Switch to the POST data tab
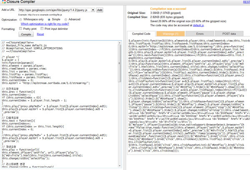Image resolution: width=250 pixels, height=170 pixels. tap(229, 34)
